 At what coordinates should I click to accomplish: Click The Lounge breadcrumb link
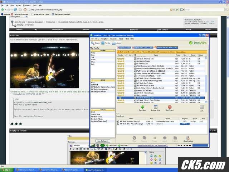(50, 22)
